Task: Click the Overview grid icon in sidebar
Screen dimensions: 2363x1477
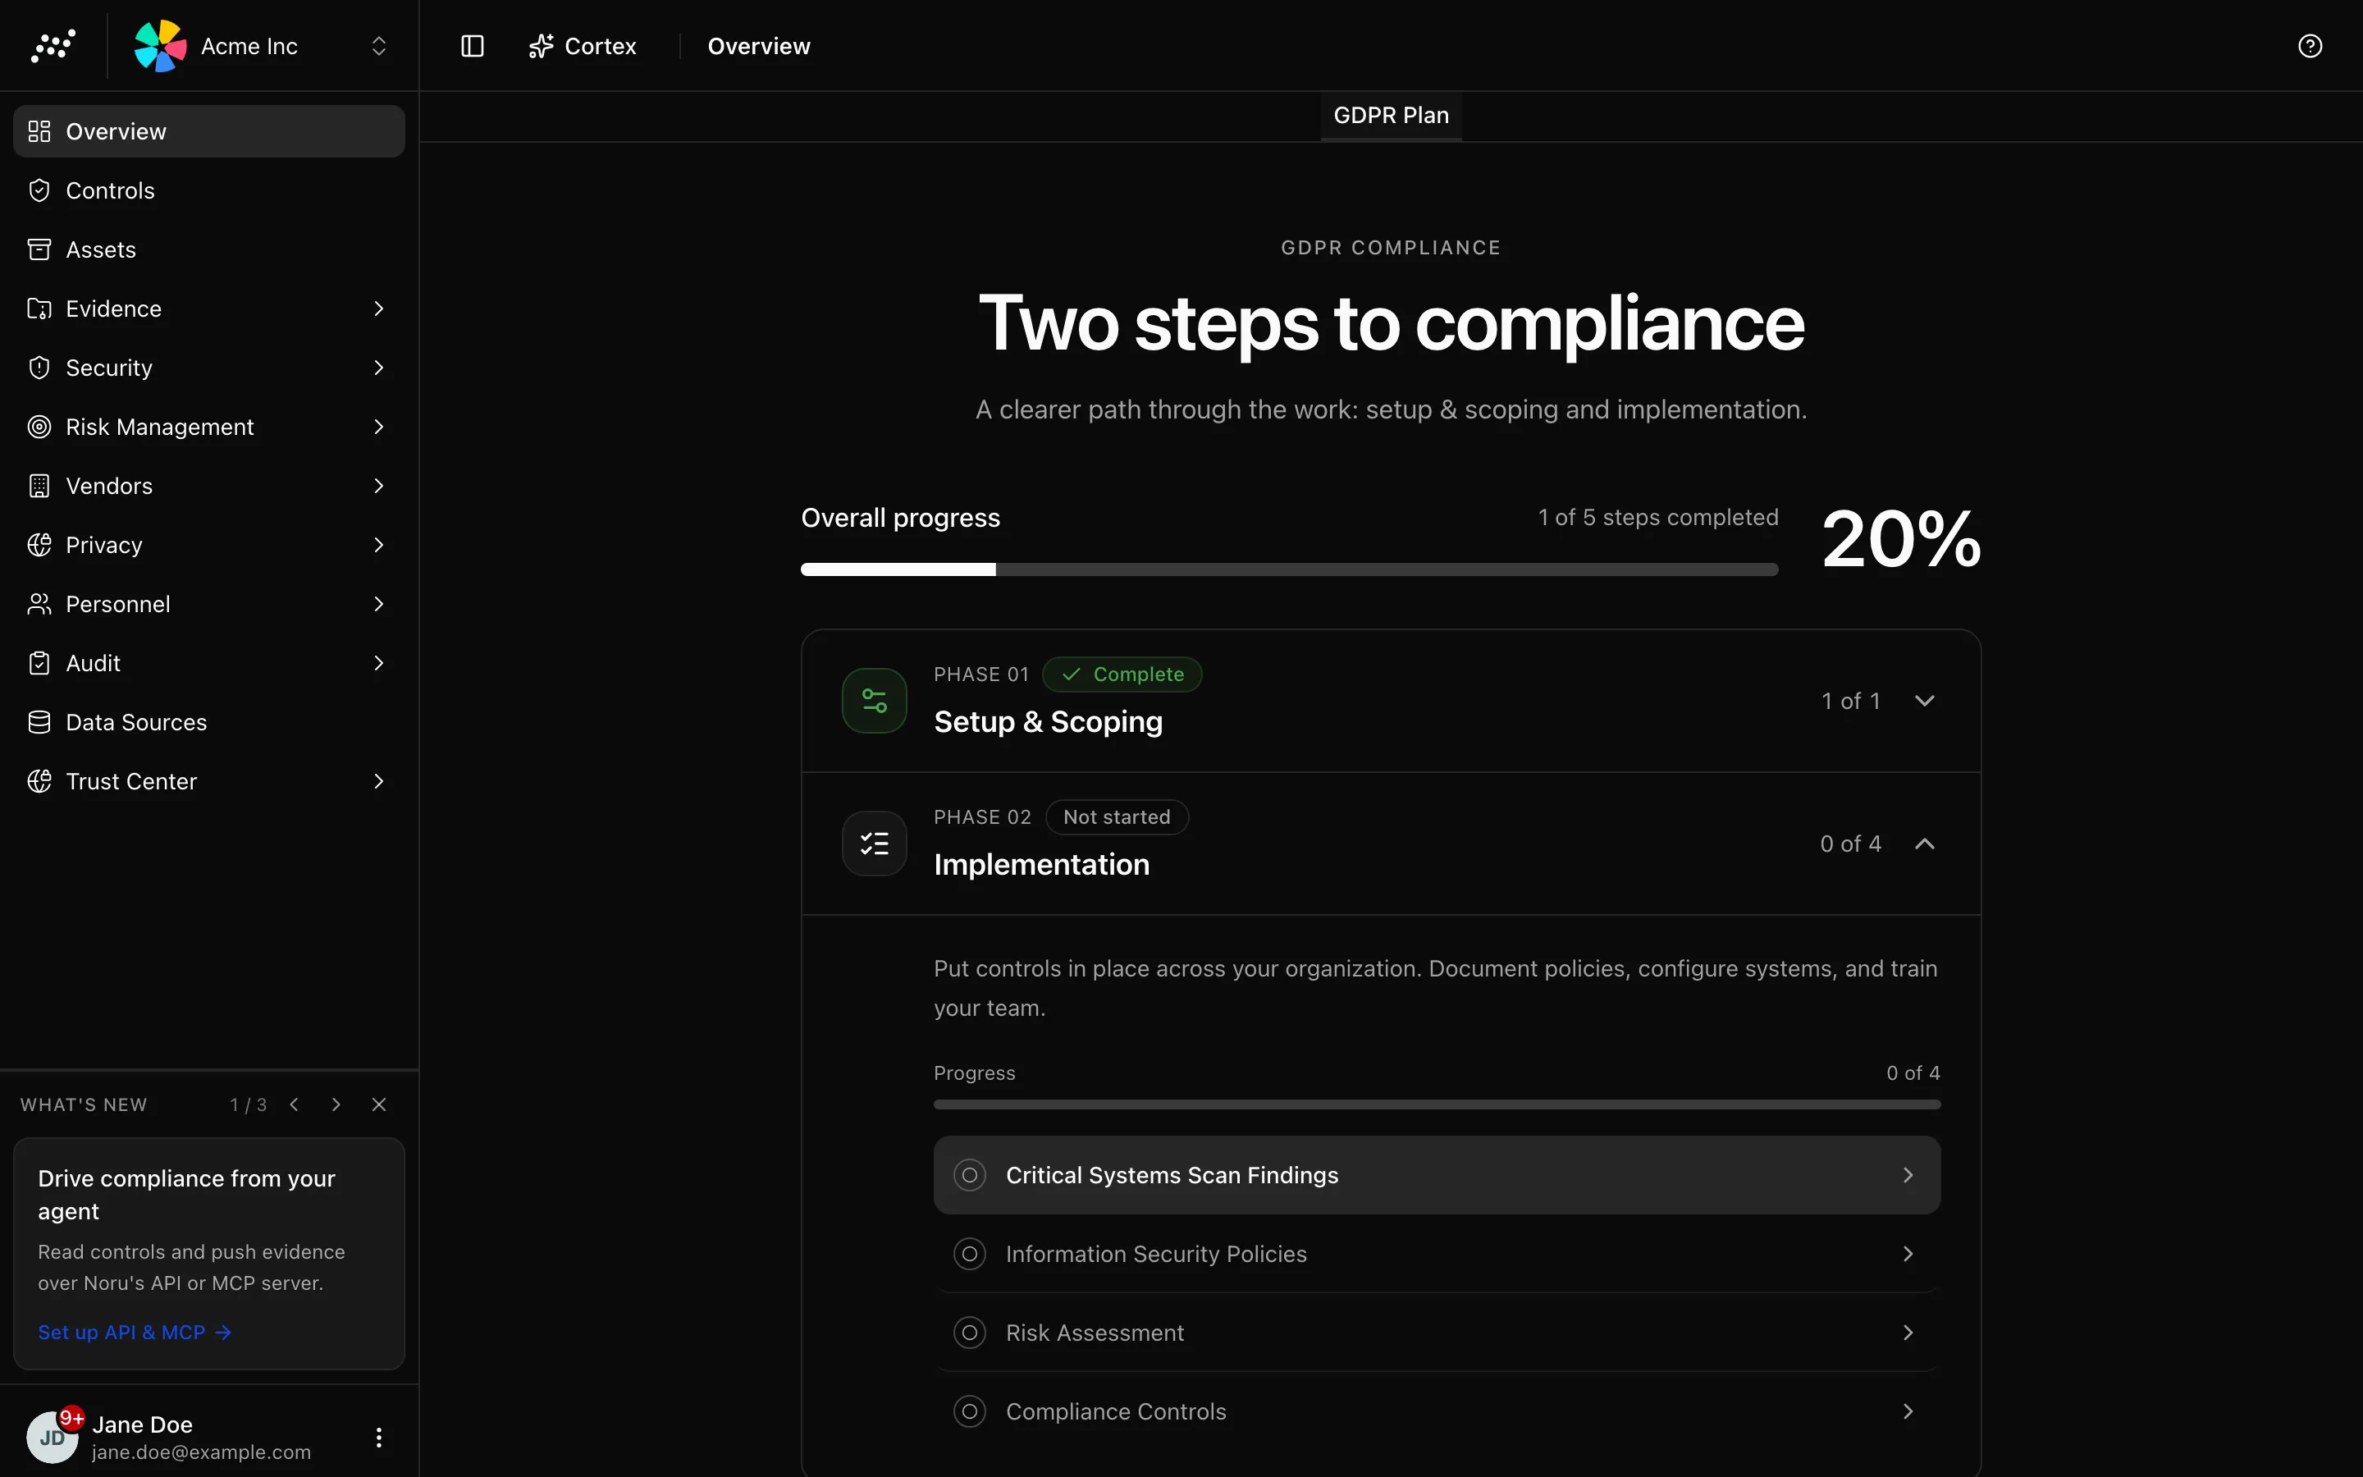Action: (x=39, y=131)
